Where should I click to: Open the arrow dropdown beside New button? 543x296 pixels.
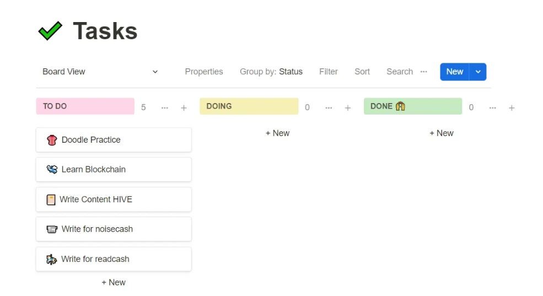point(478,72)
